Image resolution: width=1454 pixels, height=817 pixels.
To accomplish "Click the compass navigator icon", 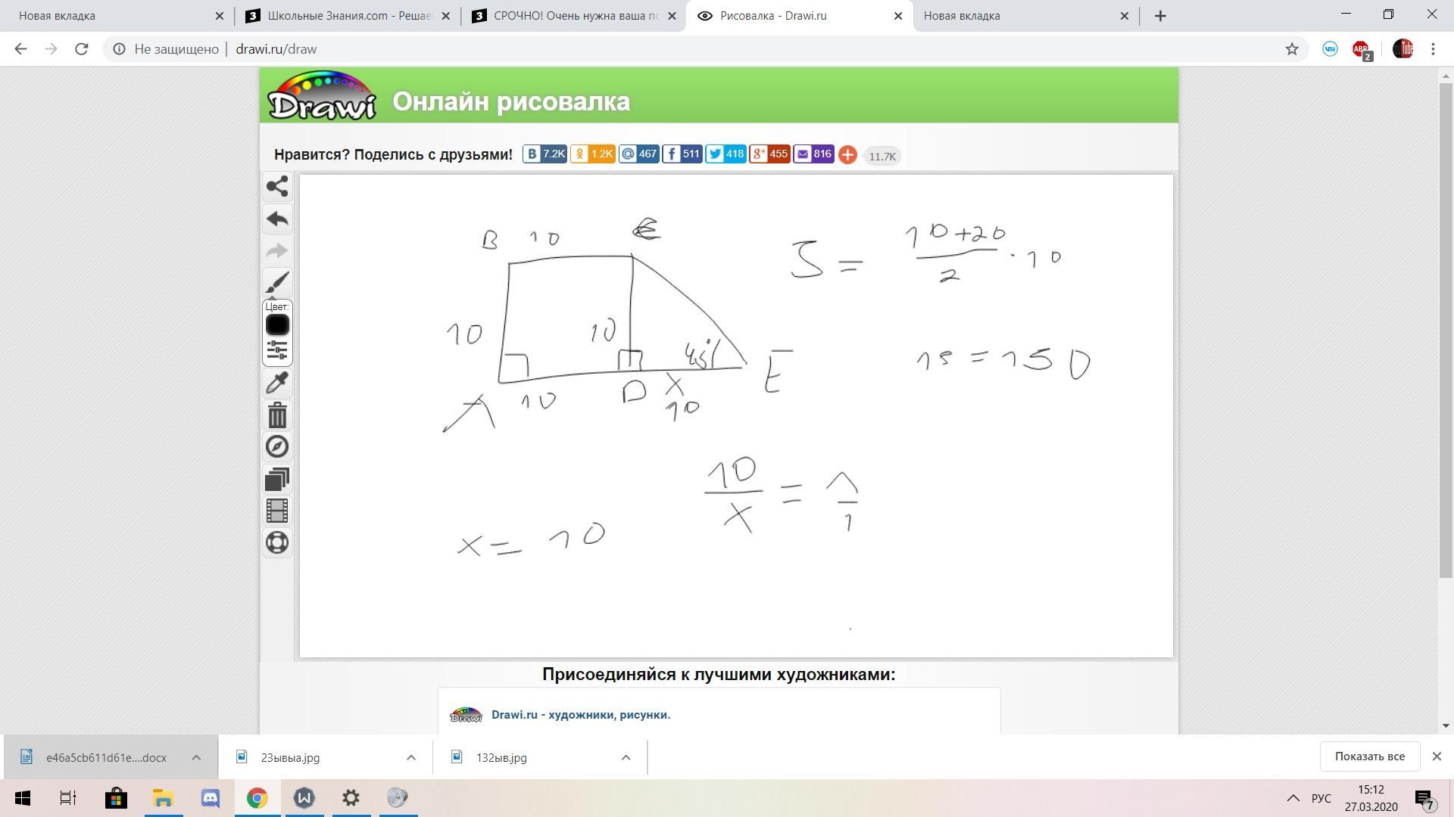I will 277,447.
